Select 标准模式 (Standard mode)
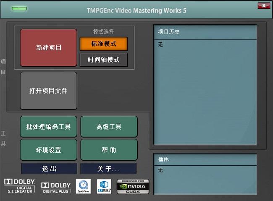This screenshot has width=273, height=201. (x=103, y=44)
